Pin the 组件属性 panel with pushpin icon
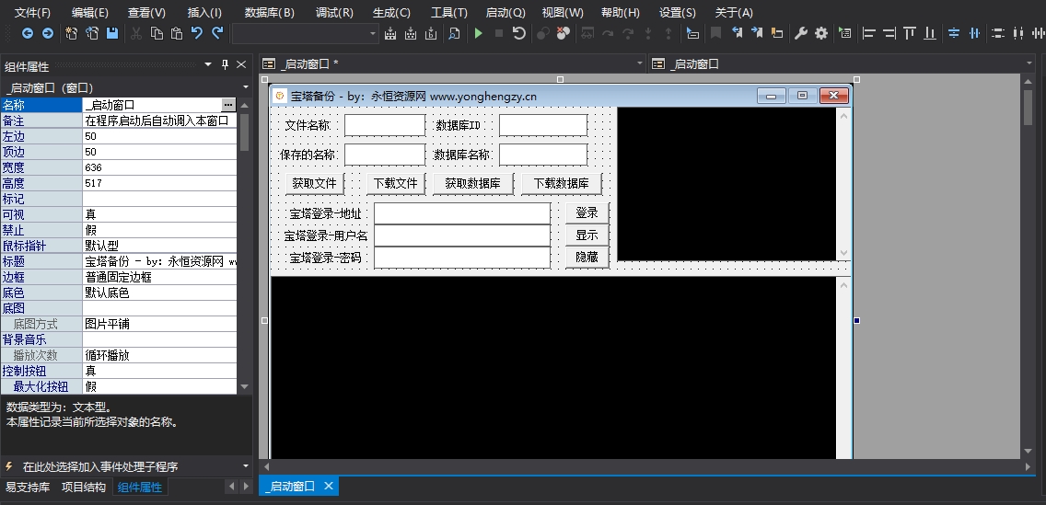The height and width of the screenshot is (505, 1046). pos(225,64)
